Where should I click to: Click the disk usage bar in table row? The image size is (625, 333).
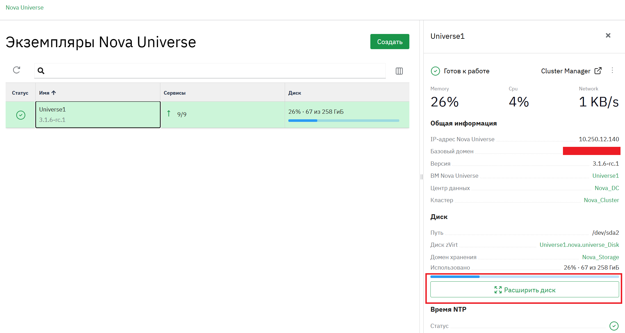click(x=344, y=121)
